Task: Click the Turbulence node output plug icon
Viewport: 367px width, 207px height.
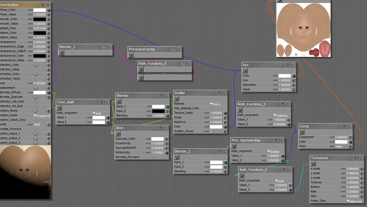Action: tap(313, 164)
